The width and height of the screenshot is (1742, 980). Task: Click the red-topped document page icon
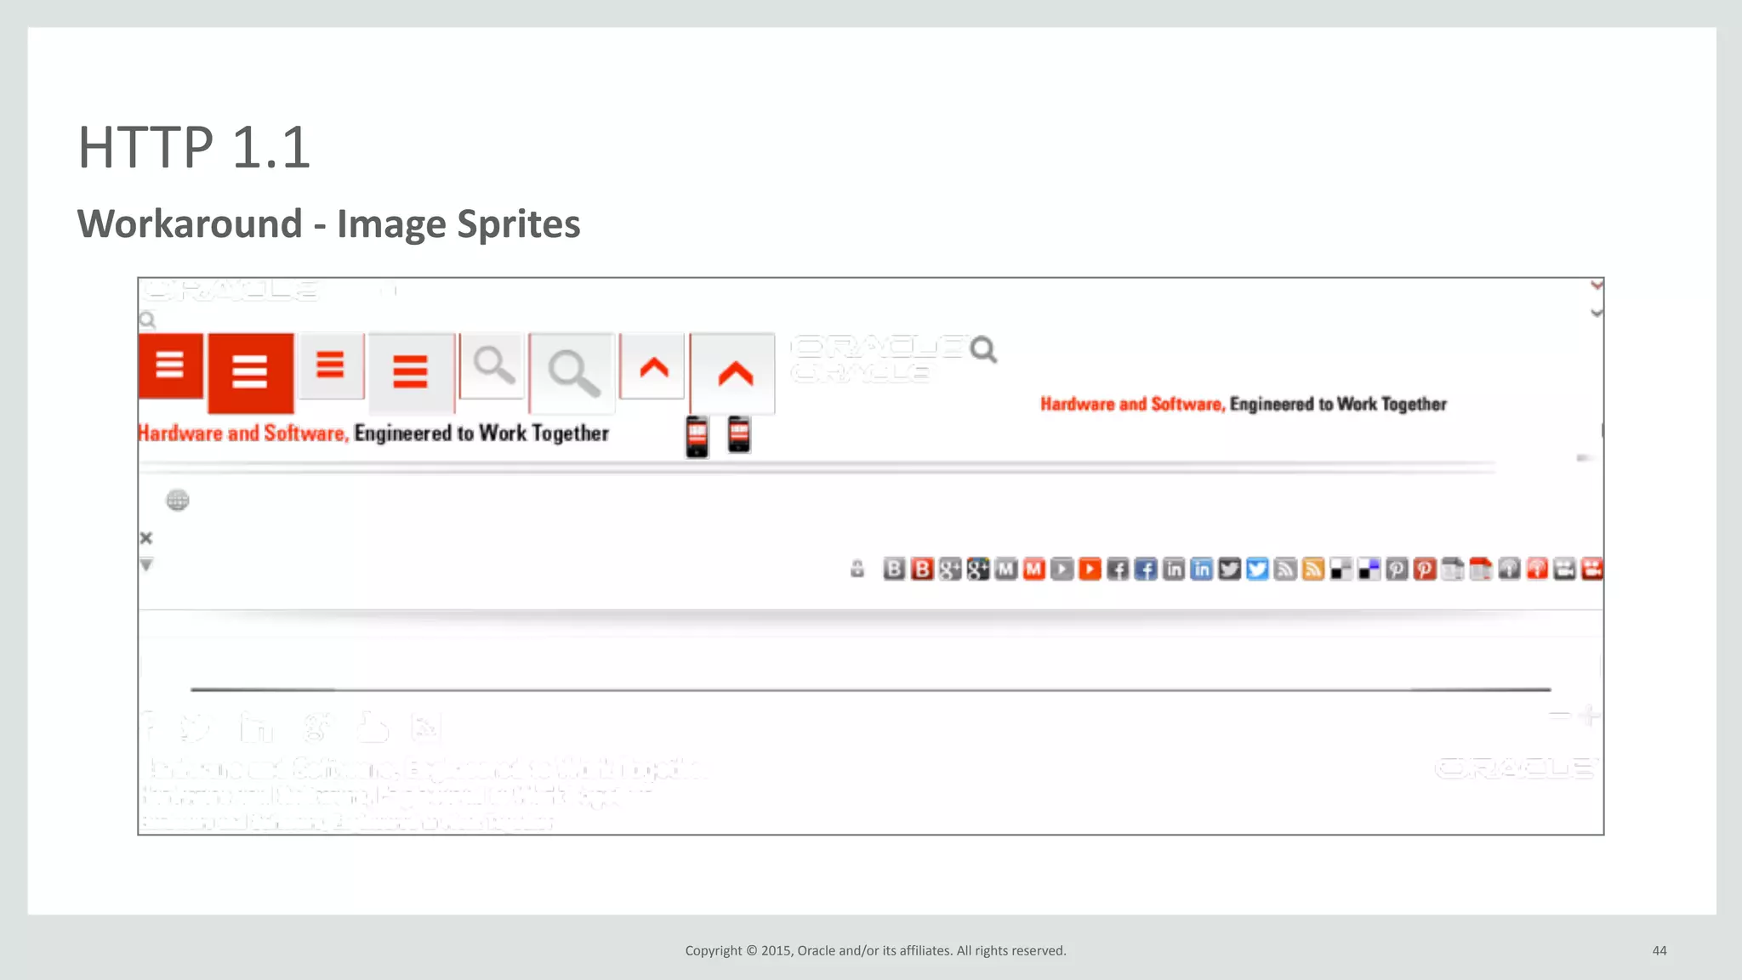(1482, 569)
